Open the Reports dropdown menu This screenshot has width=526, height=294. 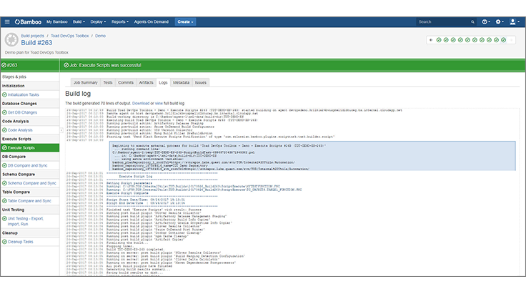point(120,21)
